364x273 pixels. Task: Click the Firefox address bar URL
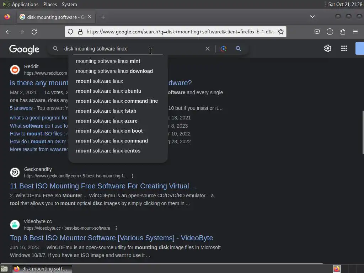coord(180,32)
